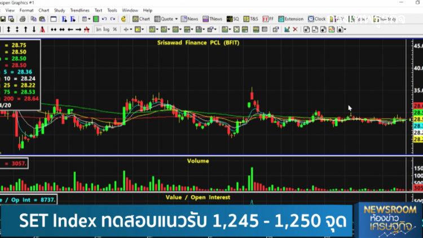
Task: Click the blank window icon
Action: tap(54, 19)
